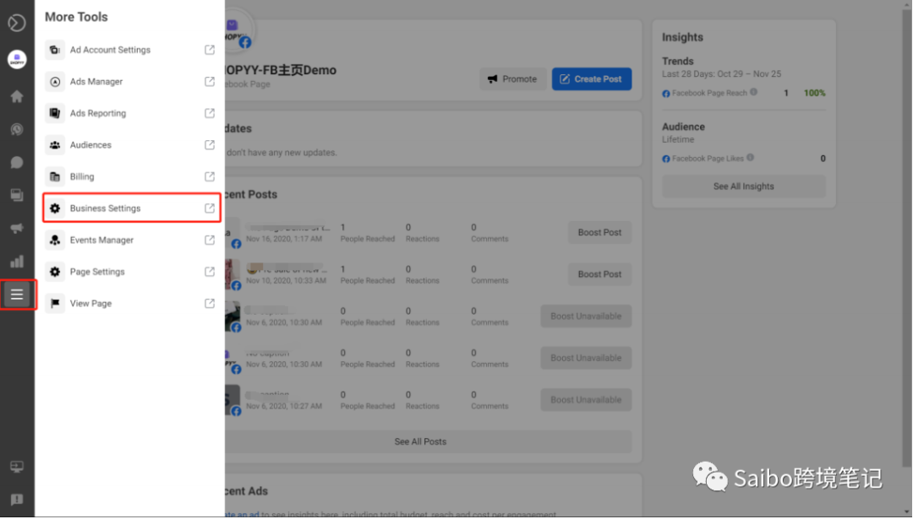Click 'Facebook Page Likes' label
The image size is (913, 519).
coord(708,159)
